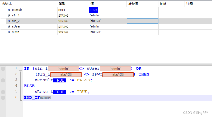This screenshot has height=117, width=212.
Task: Select the sUser row name
Action: pyautogui.click(x=16, y=26)
